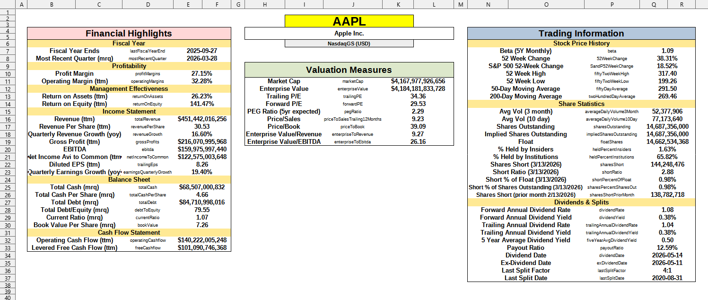This screenshot has height=300, width=708.
Task: Select the Trading Information header
Action: pyautogui.click(x=581, y=33)
